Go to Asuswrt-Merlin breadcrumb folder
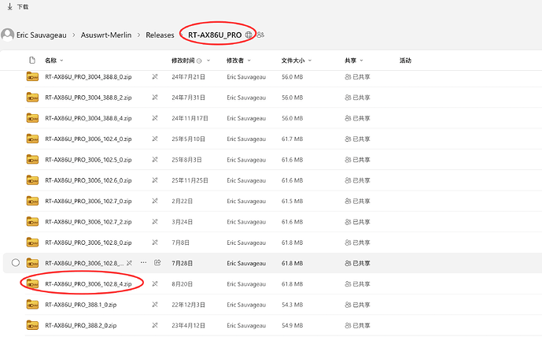The image size is (542, 337). coord(106,35)
